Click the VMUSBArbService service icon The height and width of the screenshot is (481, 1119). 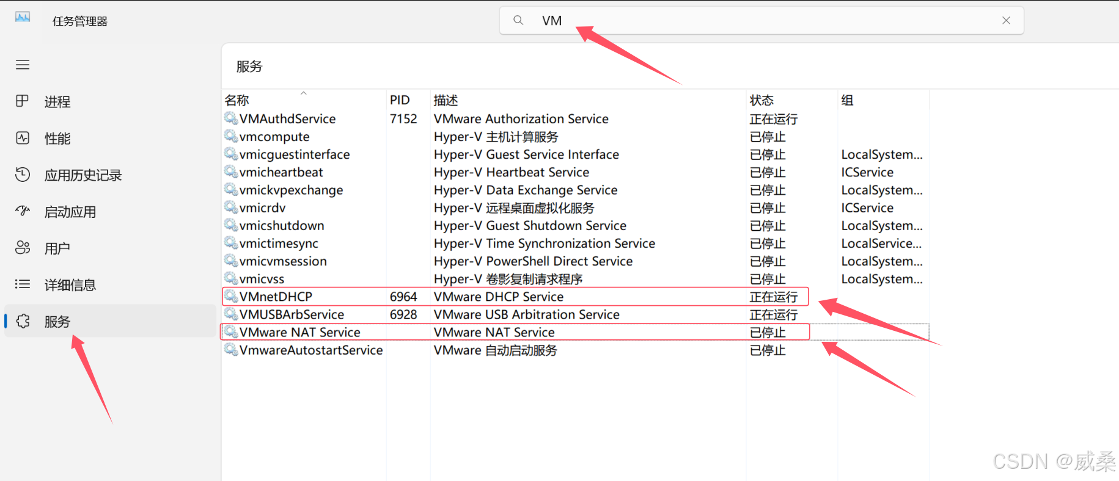pos(231,314)
